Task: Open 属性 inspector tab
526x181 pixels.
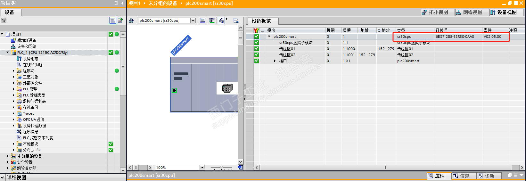Action: [x=439, y=176]
